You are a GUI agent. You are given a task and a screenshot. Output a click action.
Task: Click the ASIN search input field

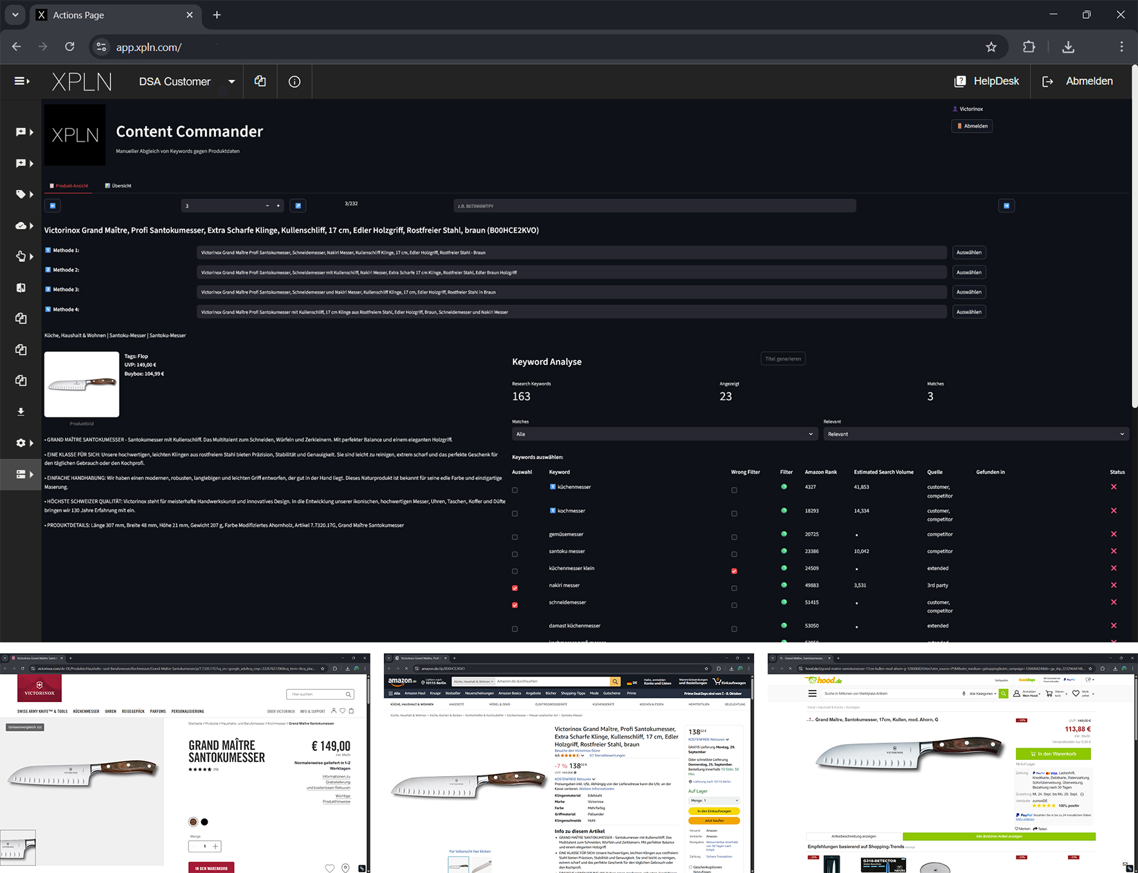(654, 206)
